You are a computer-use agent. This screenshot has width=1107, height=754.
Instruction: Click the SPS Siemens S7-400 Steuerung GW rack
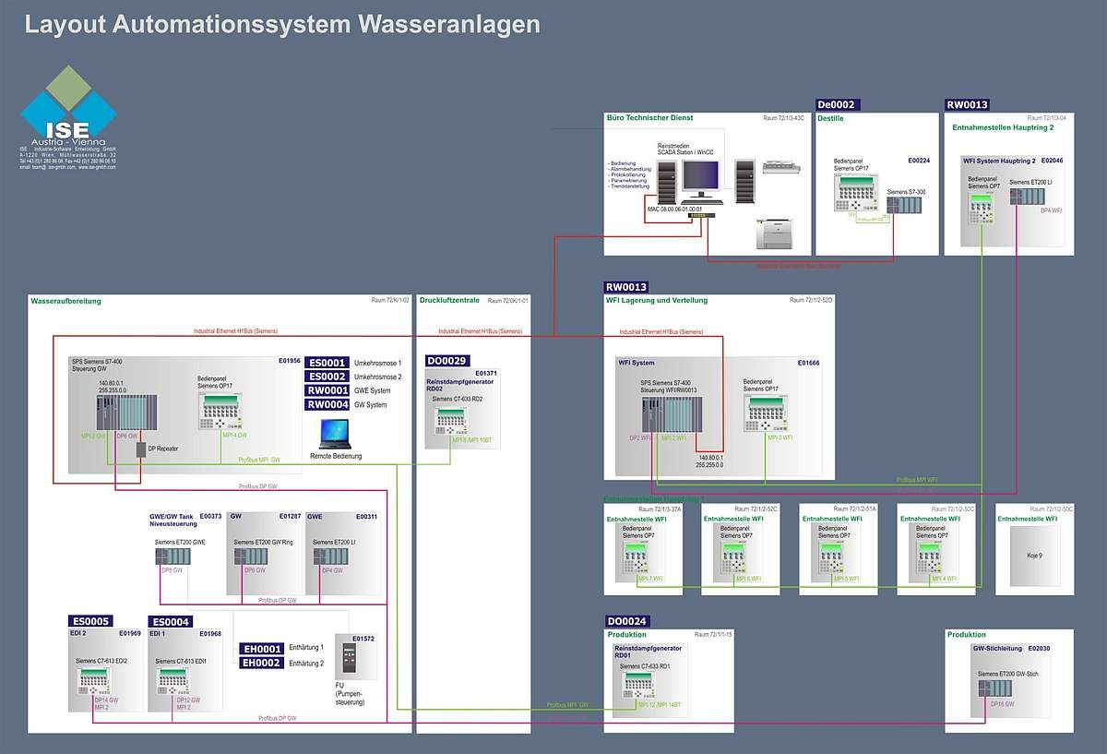point(128,413)
